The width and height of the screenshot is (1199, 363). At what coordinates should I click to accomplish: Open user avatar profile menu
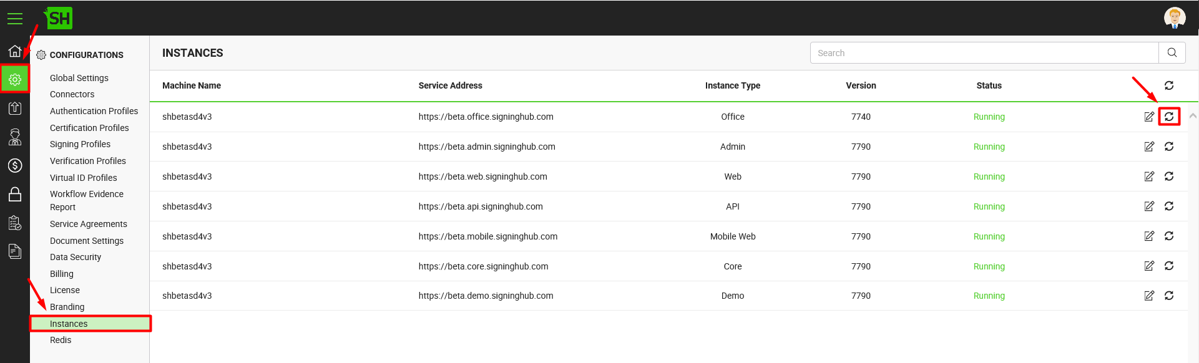pyautogui.click(x=1175, y=17)
